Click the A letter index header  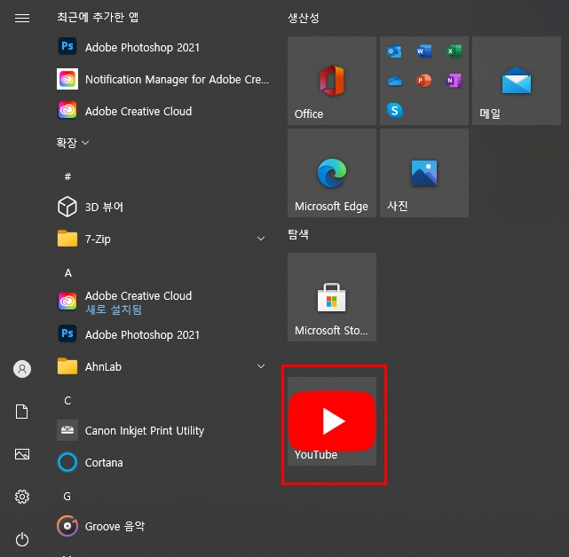67,272
